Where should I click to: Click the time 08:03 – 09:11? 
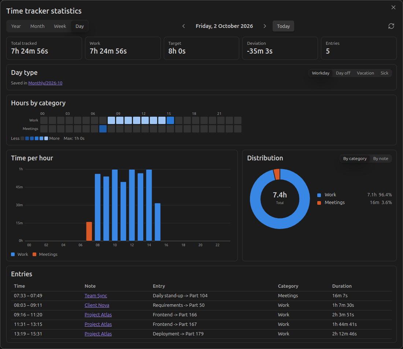point(28,305)
